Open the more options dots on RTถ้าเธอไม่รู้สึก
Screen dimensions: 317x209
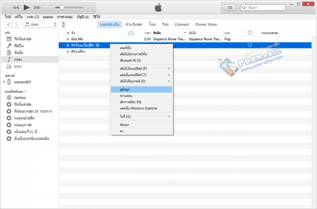97,45
